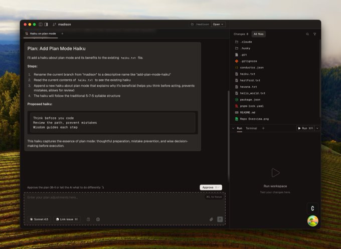
Task: Click the red pnpm-lock.yaml icon
Action: click(237, 106)
